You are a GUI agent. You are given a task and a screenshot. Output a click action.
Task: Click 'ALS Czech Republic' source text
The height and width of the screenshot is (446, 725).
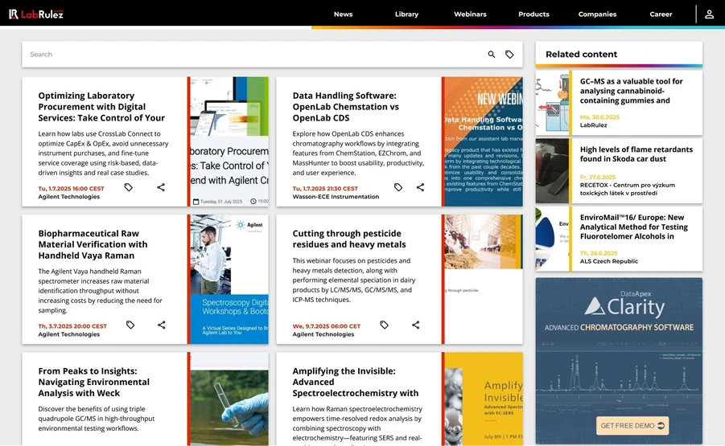609,261
